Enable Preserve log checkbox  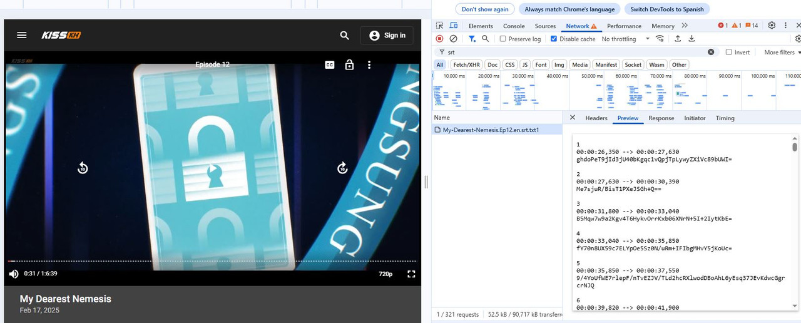[520, 39]
